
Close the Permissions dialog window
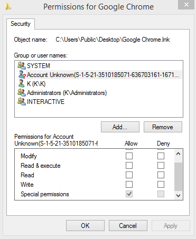(x=186, y=5)
